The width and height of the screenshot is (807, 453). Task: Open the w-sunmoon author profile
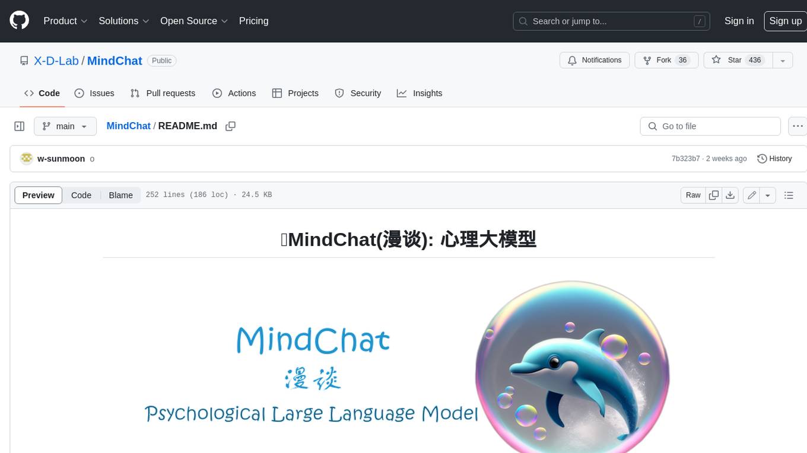pos(61,159)
